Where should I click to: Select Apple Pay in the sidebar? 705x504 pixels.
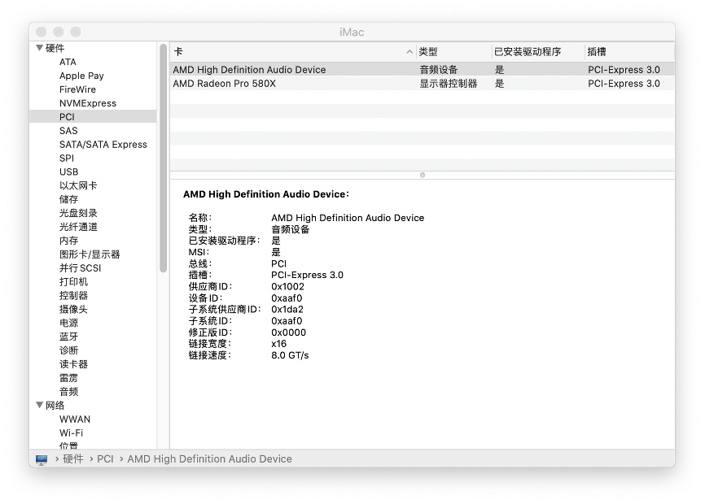coord(81,76)
